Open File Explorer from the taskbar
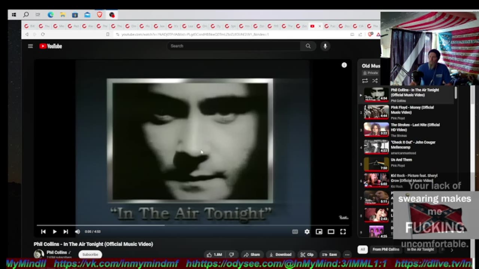 (62, 15)
